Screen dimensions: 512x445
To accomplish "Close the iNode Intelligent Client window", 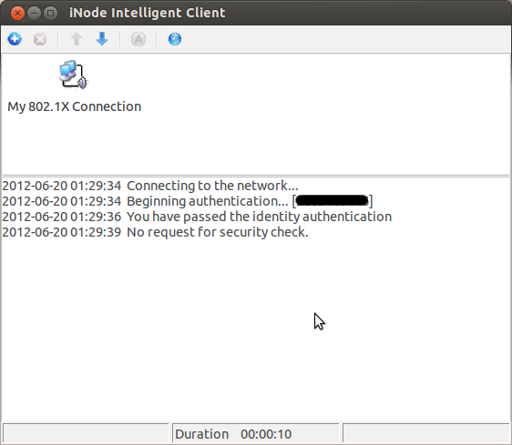I will coord(17,13).
